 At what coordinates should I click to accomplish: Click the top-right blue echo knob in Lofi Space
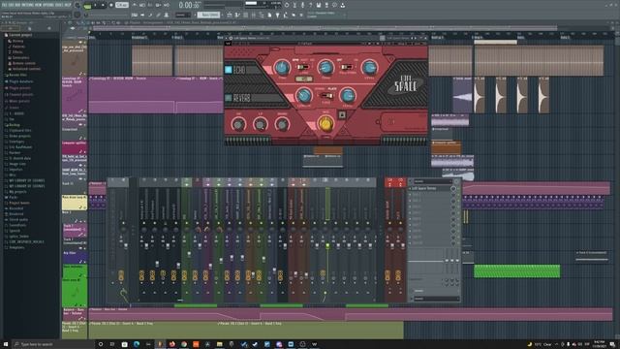click(x=369, y=68)
